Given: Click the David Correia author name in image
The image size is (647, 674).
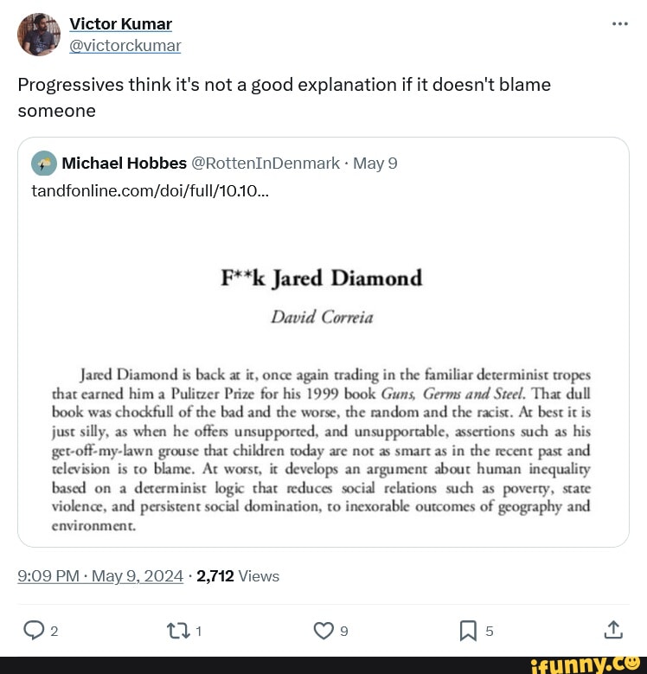Looking at the screenshot, I should (x=321, y=317).
